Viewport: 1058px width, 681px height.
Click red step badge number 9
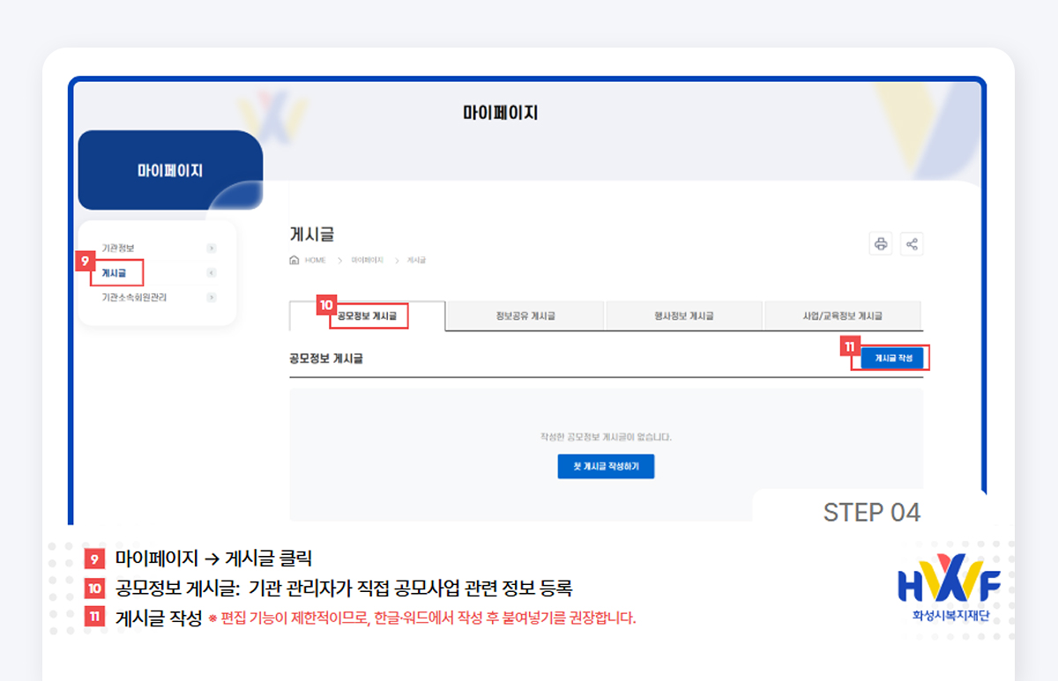(x=86, y=262)
